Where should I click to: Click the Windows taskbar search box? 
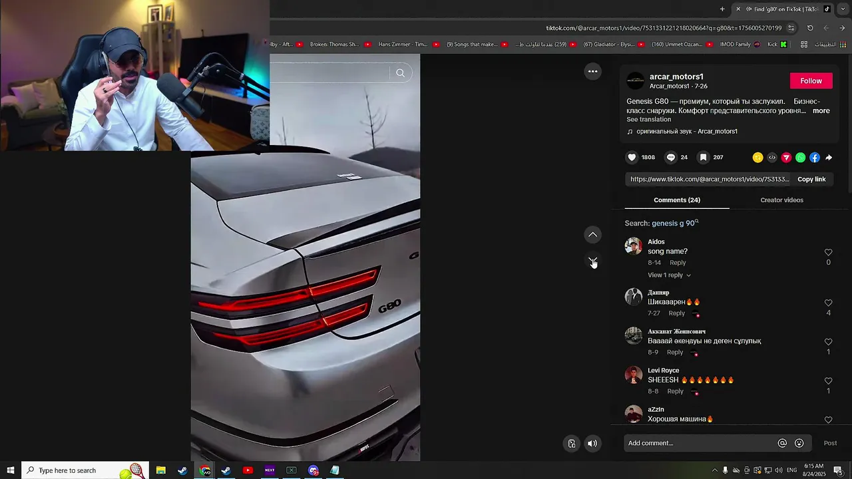coord(85,470)
